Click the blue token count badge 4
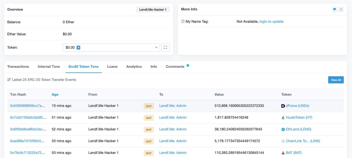 [78, 47]
